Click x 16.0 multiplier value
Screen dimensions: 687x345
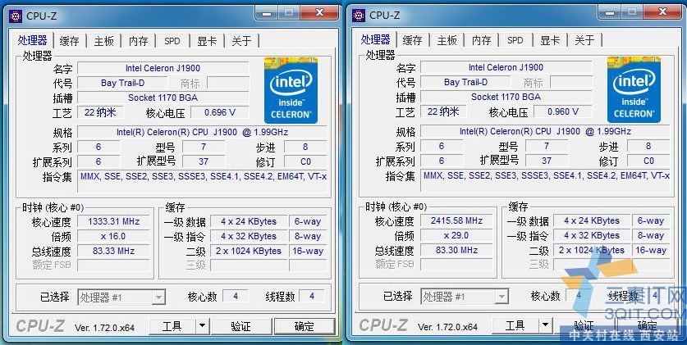[113, 237]
